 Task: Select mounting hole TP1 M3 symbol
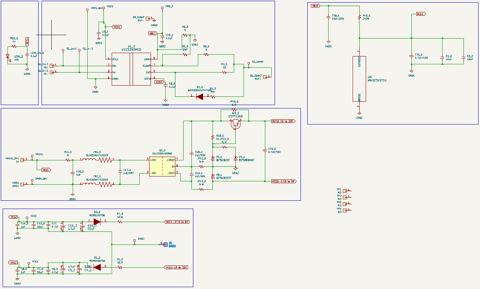345,191
